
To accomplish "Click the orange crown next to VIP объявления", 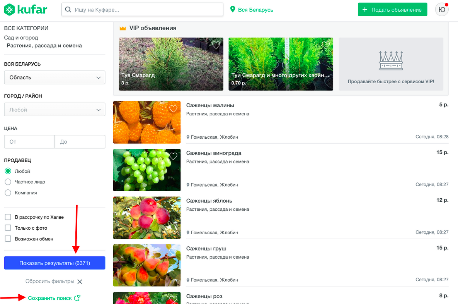I will (123, 28).
